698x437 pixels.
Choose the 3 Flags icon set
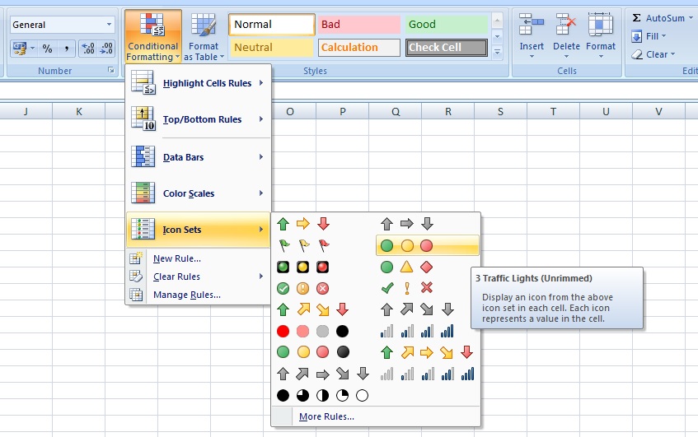[x=303, y=245]
